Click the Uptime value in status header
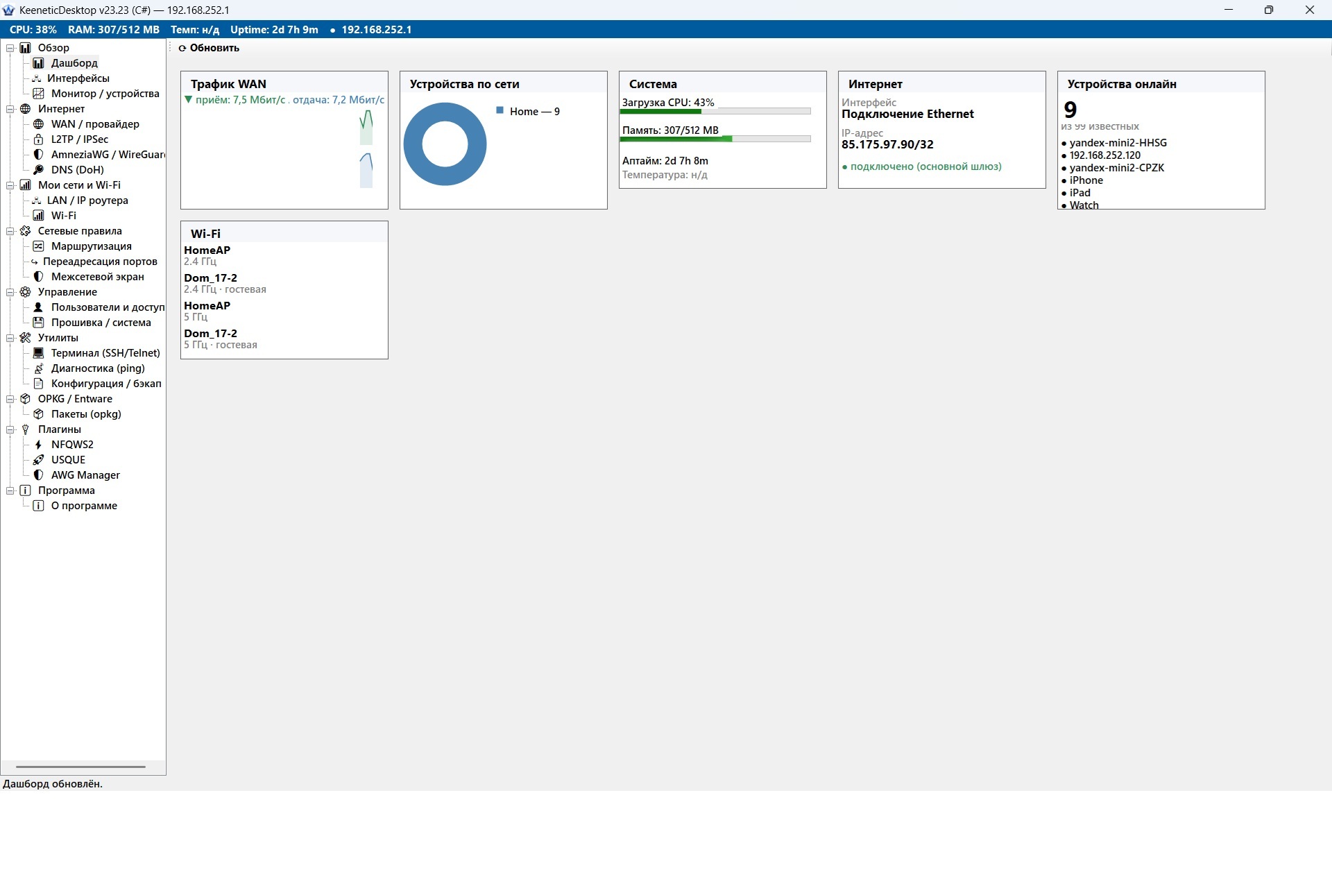The height and width of the screenshot is (888, 1332). coord(274,30)
